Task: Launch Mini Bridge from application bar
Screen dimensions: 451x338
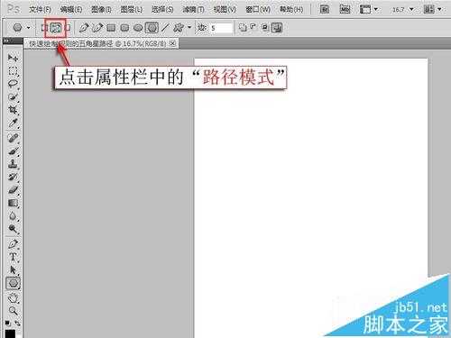Action: click(x=345, y=9)
